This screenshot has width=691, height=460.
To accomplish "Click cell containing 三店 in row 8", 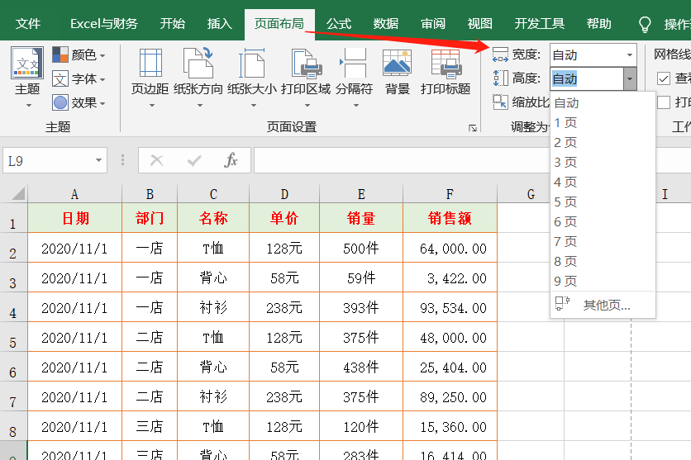I will [150, 426].
